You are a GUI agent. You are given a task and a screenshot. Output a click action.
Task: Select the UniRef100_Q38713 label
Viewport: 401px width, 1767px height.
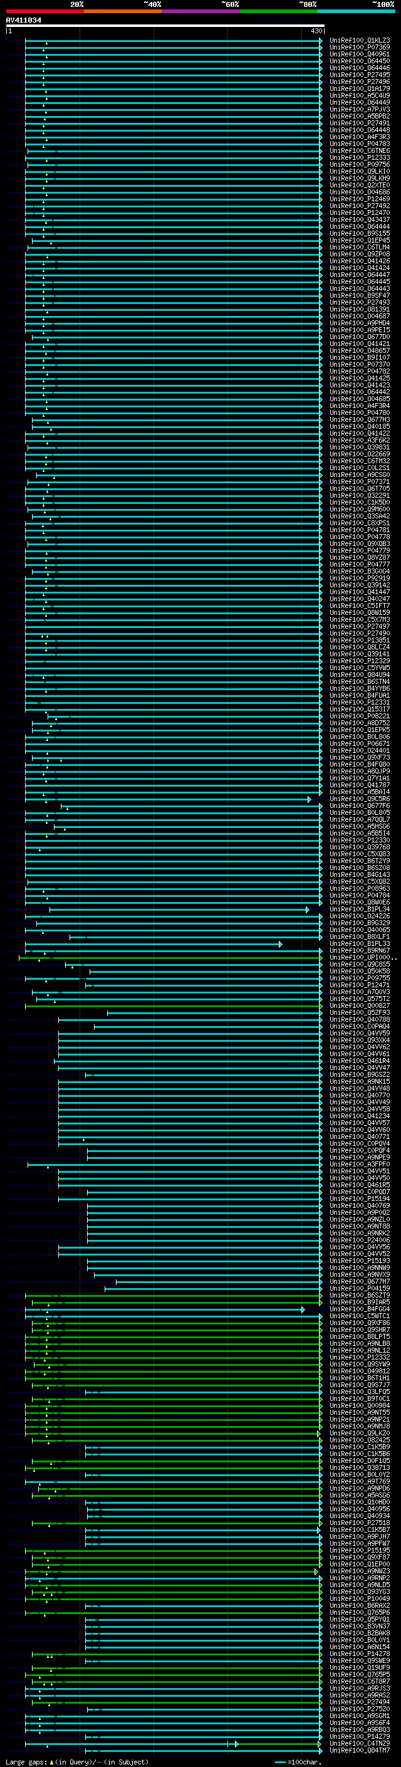360,1468
